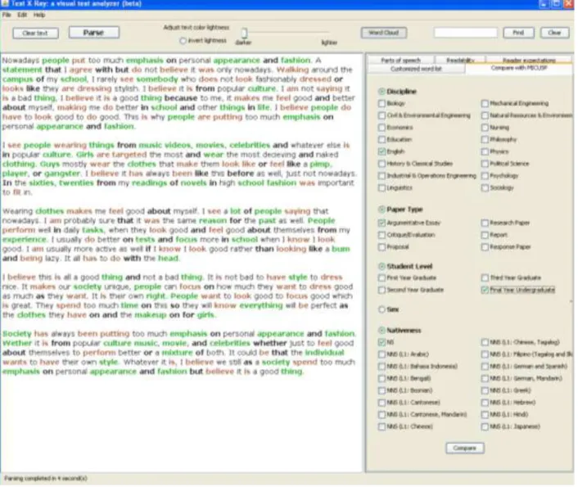Check the Proposal paper type
The width and height of the screenshot is (578, 487).
click(x=382, y=247)
